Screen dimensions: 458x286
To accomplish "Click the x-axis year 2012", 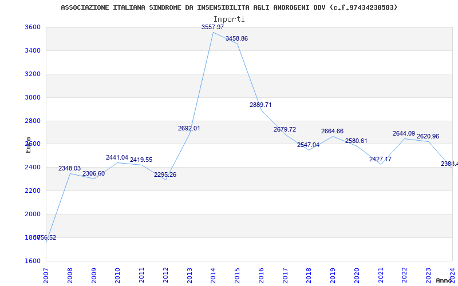I will pos(165,276).
